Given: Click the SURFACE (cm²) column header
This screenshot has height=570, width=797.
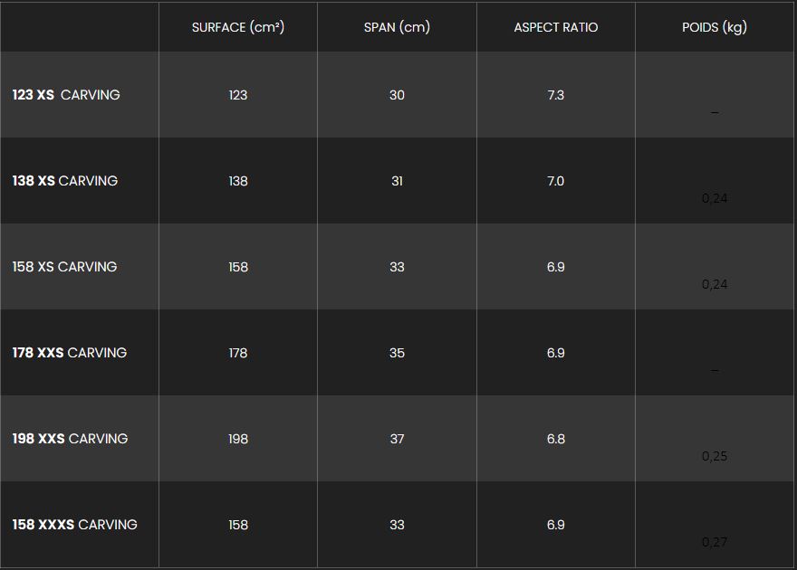Looking at the screenshot, I should 238,27.
